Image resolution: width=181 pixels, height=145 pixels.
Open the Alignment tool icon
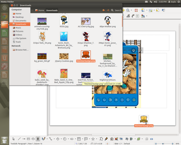point(131,139)
